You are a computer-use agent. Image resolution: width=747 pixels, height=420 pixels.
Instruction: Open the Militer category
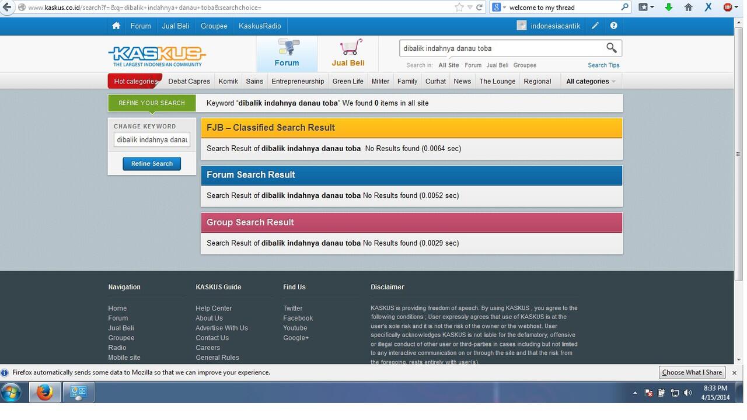[x=381, y=81]
